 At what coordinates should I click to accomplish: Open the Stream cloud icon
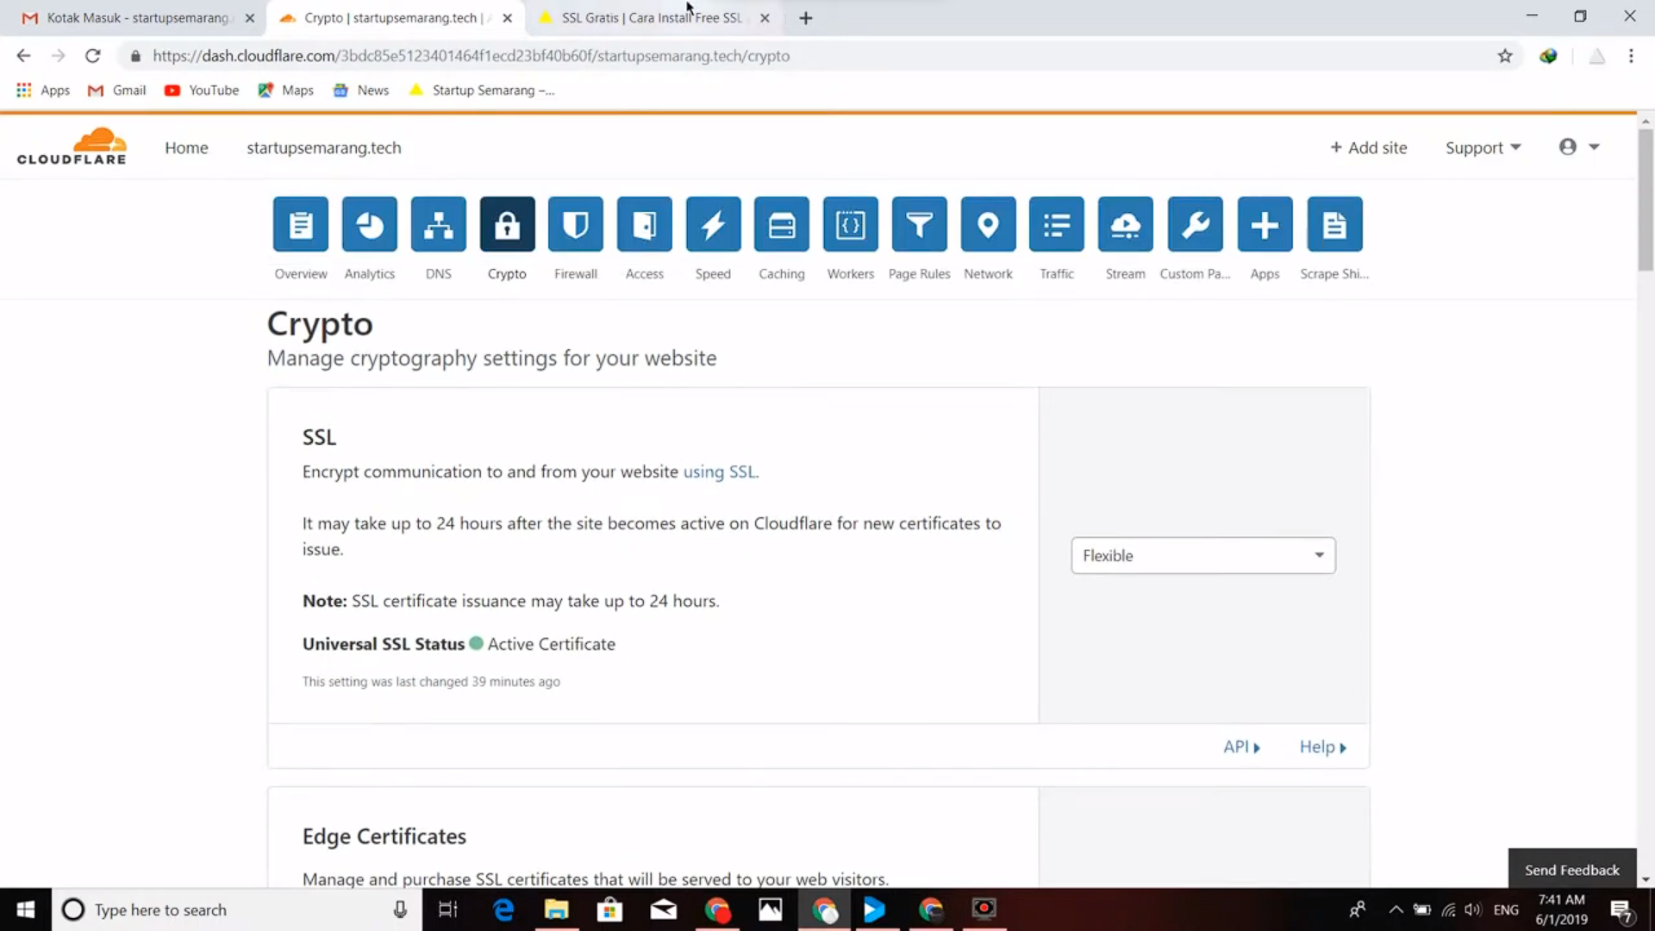(x=1126, y=225)
